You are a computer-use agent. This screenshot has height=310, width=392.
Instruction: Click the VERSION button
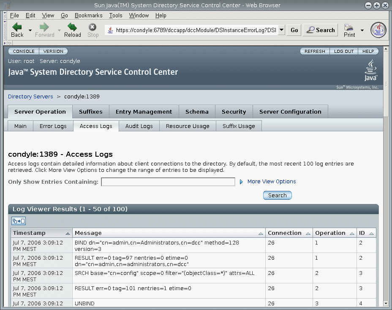[53, 51]
